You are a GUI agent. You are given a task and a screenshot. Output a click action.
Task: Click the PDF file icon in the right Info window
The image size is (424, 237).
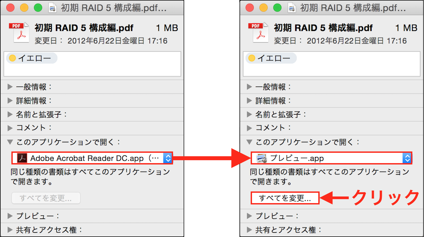tap(258, 33)
